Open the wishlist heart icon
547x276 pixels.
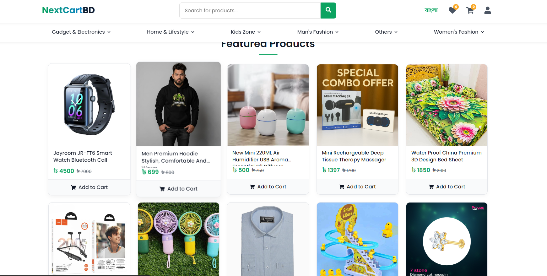[452, 10]
